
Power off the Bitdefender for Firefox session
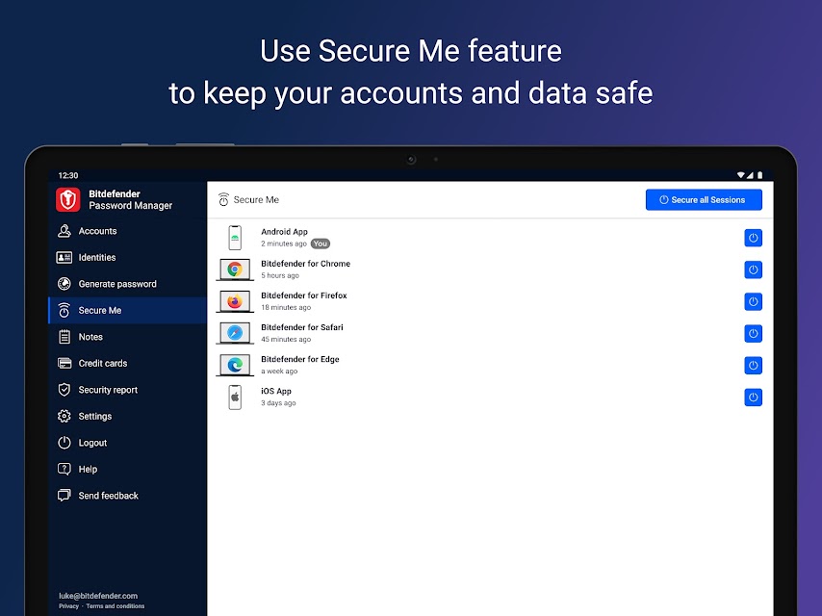tap(753, 301)
